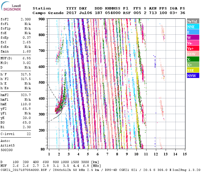Select the NNW blue legend swatch
The image size is (201, 172).
[x=193, y=76]
